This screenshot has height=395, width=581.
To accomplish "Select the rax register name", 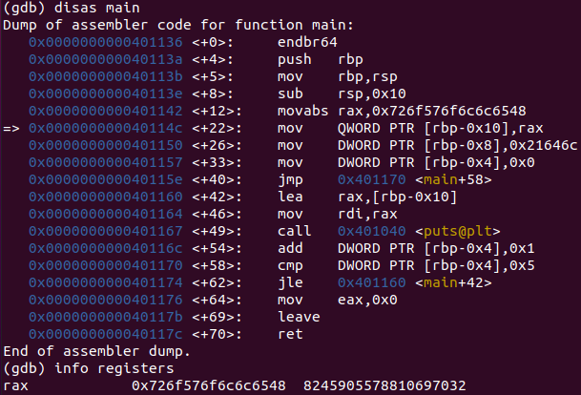I will pyautogui.click(x=15, y=386).
